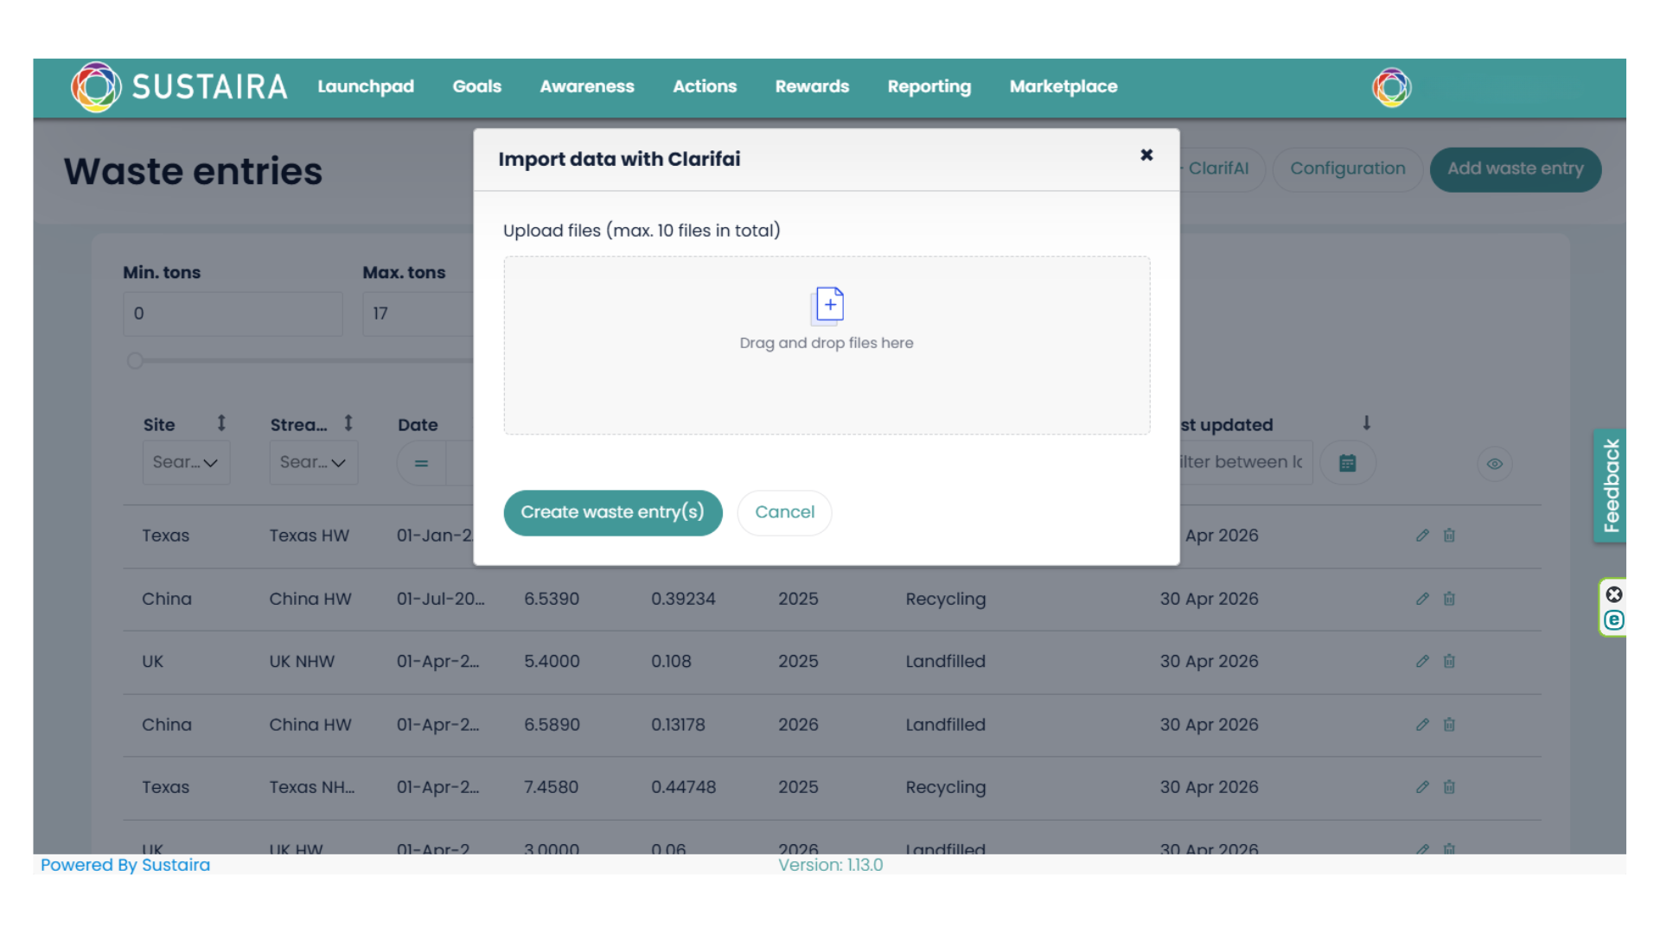
Task: Open the date filter calendar icon
Action: point(1347,462)
